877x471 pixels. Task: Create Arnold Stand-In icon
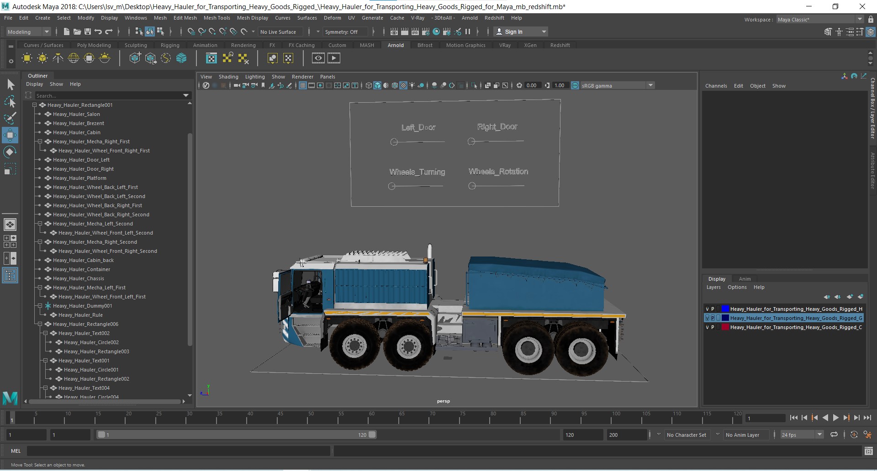click(135, 58)
